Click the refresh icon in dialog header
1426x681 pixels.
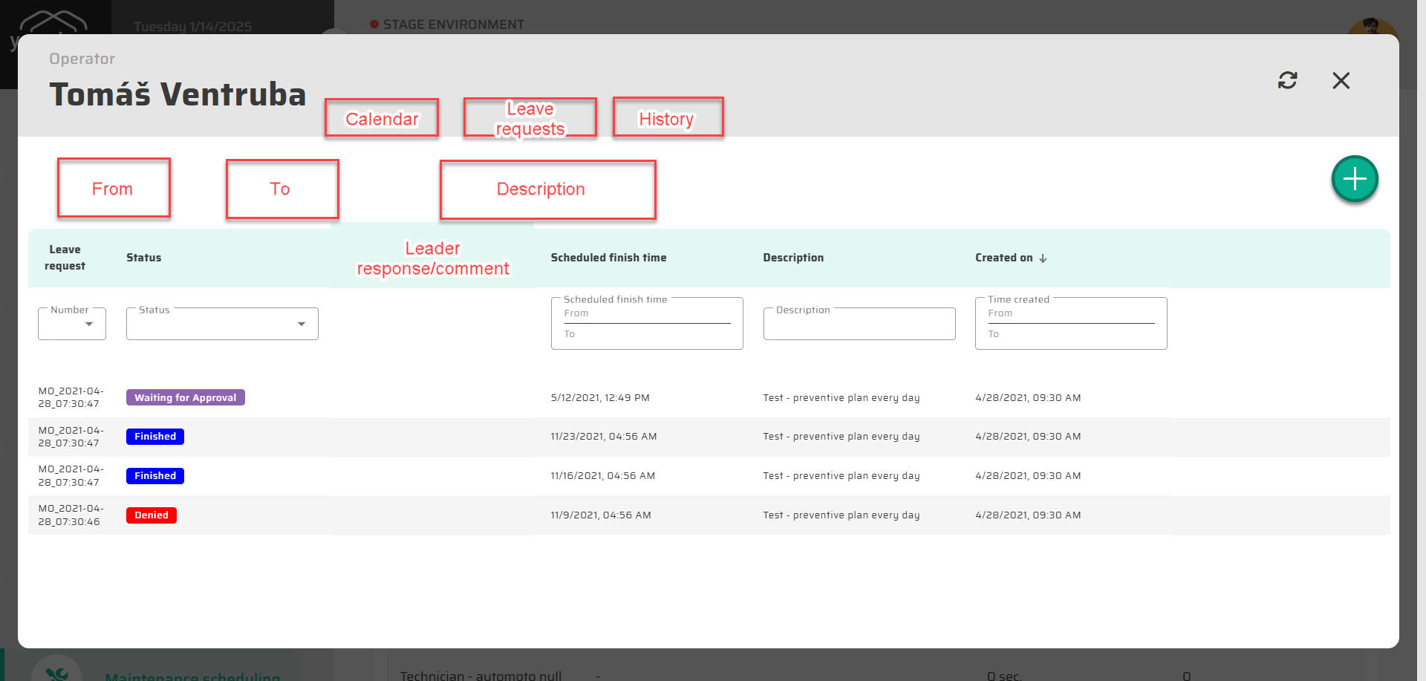click(1287, 80)
